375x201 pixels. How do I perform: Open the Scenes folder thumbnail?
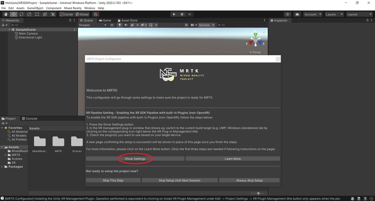pos(77,144)
